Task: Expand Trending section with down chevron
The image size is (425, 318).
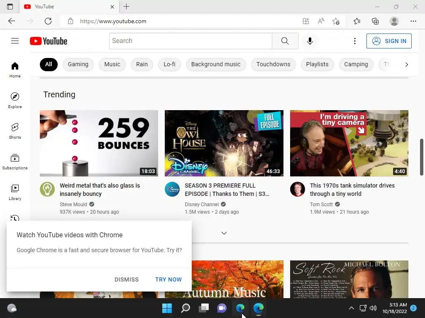Action: [x=224, y=233]
